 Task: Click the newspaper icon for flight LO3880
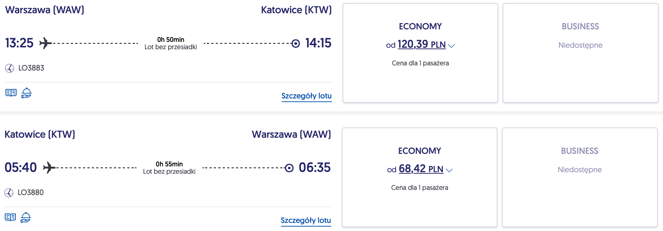pos(10,217)
